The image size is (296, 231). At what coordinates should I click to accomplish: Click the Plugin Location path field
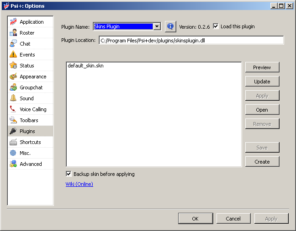191,40
